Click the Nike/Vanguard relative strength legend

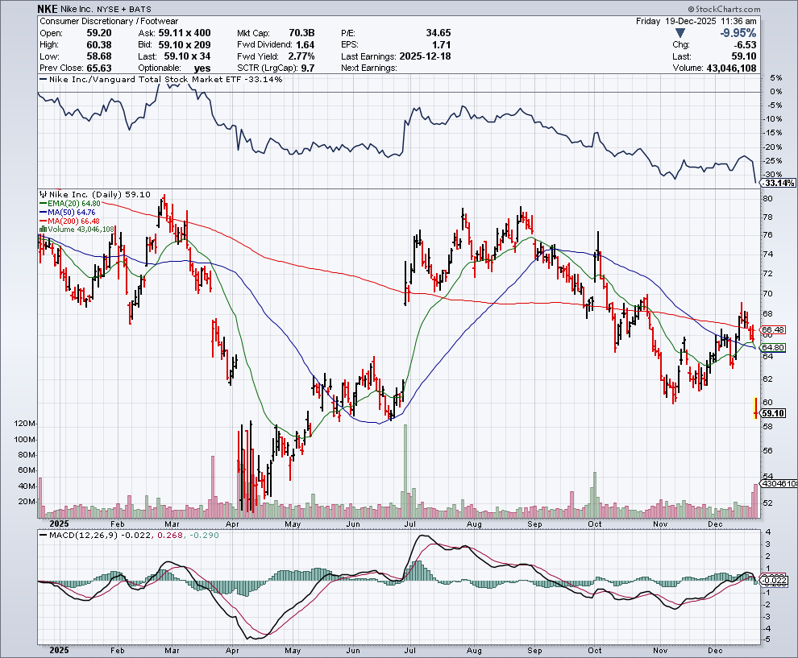coord(161,80)
